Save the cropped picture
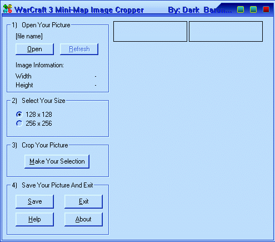275x242 pixels. pyautogui.click(x=34, y=201)
